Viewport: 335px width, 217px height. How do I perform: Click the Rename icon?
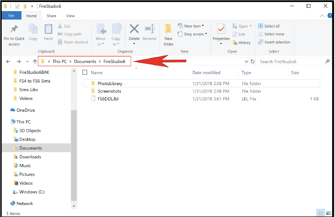[x=150, y=29]
